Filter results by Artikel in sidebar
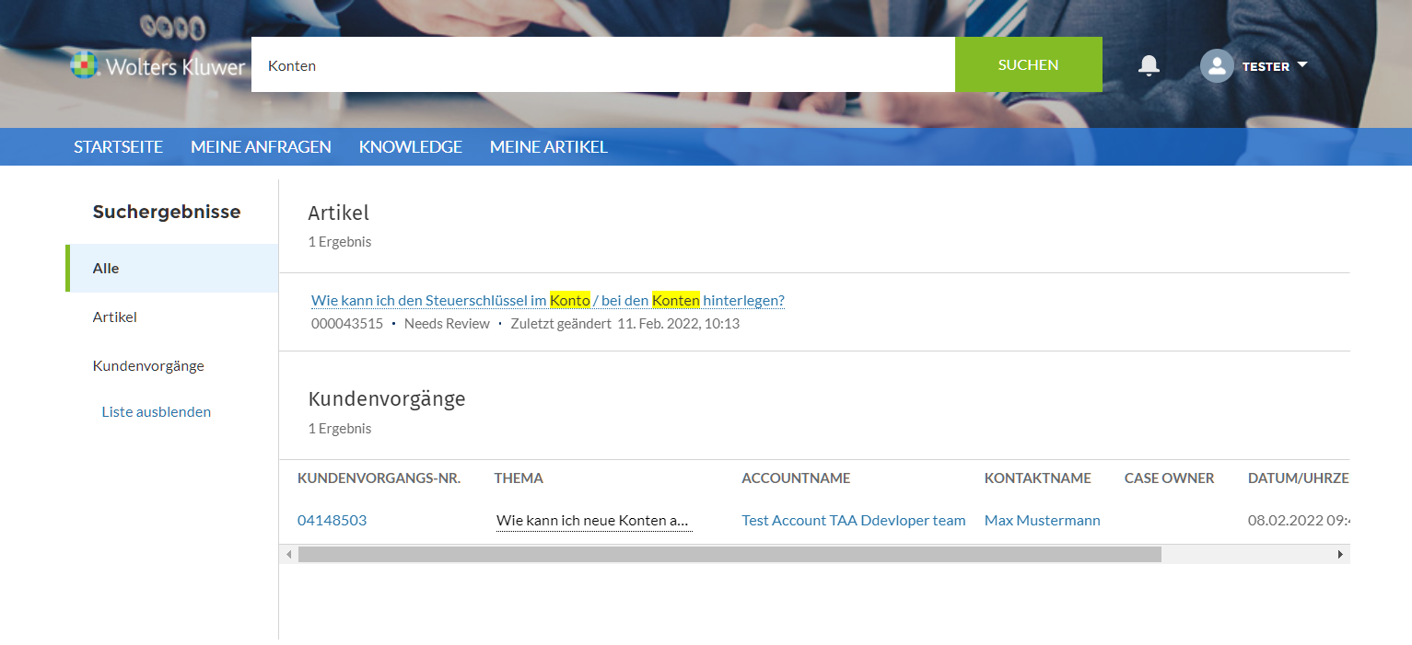1412x645 pixels. 115,317
